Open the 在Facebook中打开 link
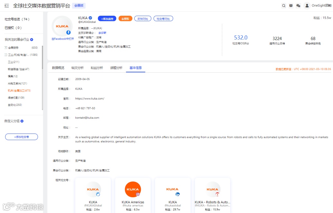333x213 pixels. [63, 39]
